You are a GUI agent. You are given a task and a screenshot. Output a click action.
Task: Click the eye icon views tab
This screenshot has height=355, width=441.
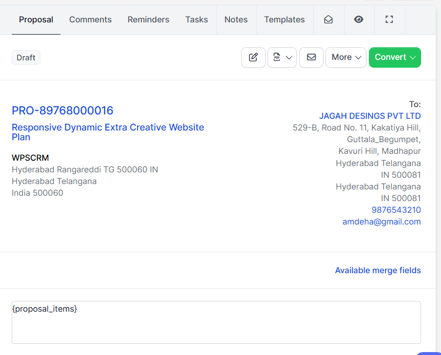pos(359,19)
